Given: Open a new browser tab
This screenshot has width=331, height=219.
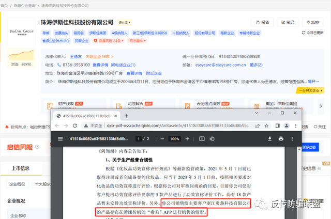Looking at the screenshot, I should (x=126, y=116).
